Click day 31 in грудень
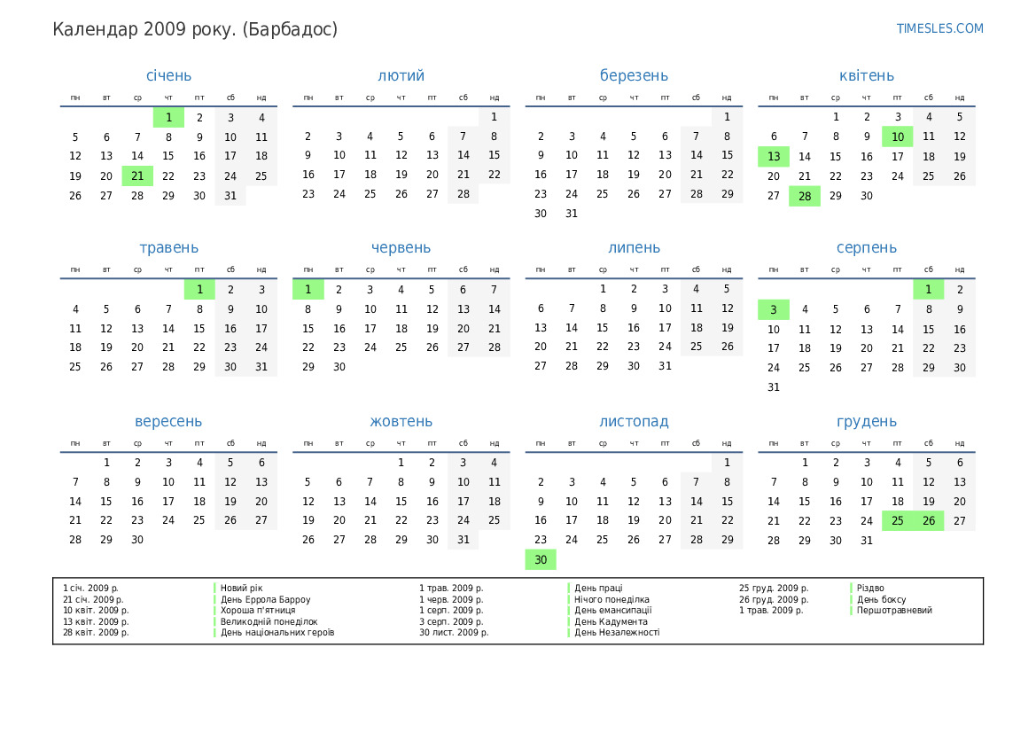1036x733 pixels. [x=866, y=541]
